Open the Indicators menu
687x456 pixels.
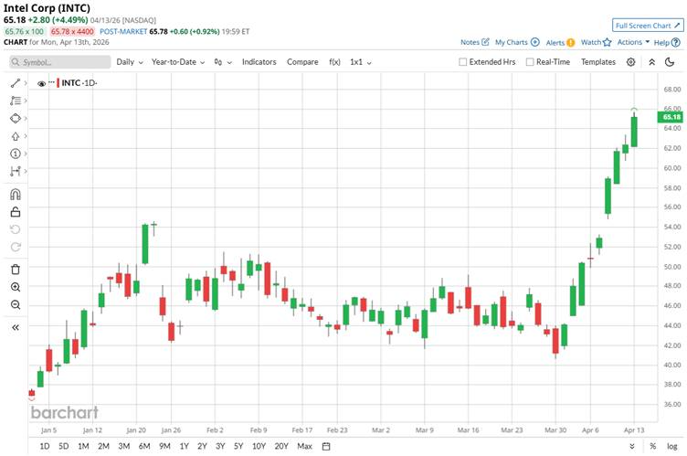click(x=259, y=62)
